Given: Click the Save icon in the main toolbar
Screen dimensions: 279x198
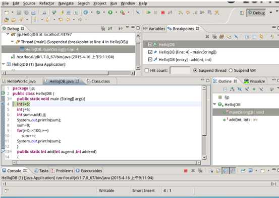Looking at the screenshot, I should click(19, 13).
